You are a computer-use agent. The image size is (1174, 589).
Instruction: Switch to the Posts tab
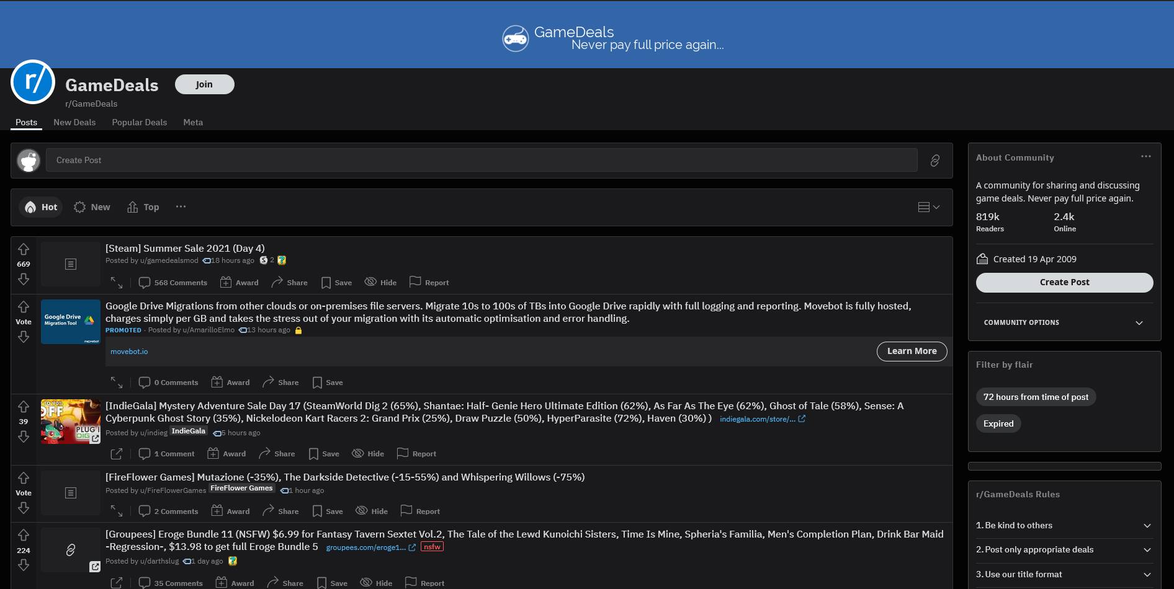27,123
